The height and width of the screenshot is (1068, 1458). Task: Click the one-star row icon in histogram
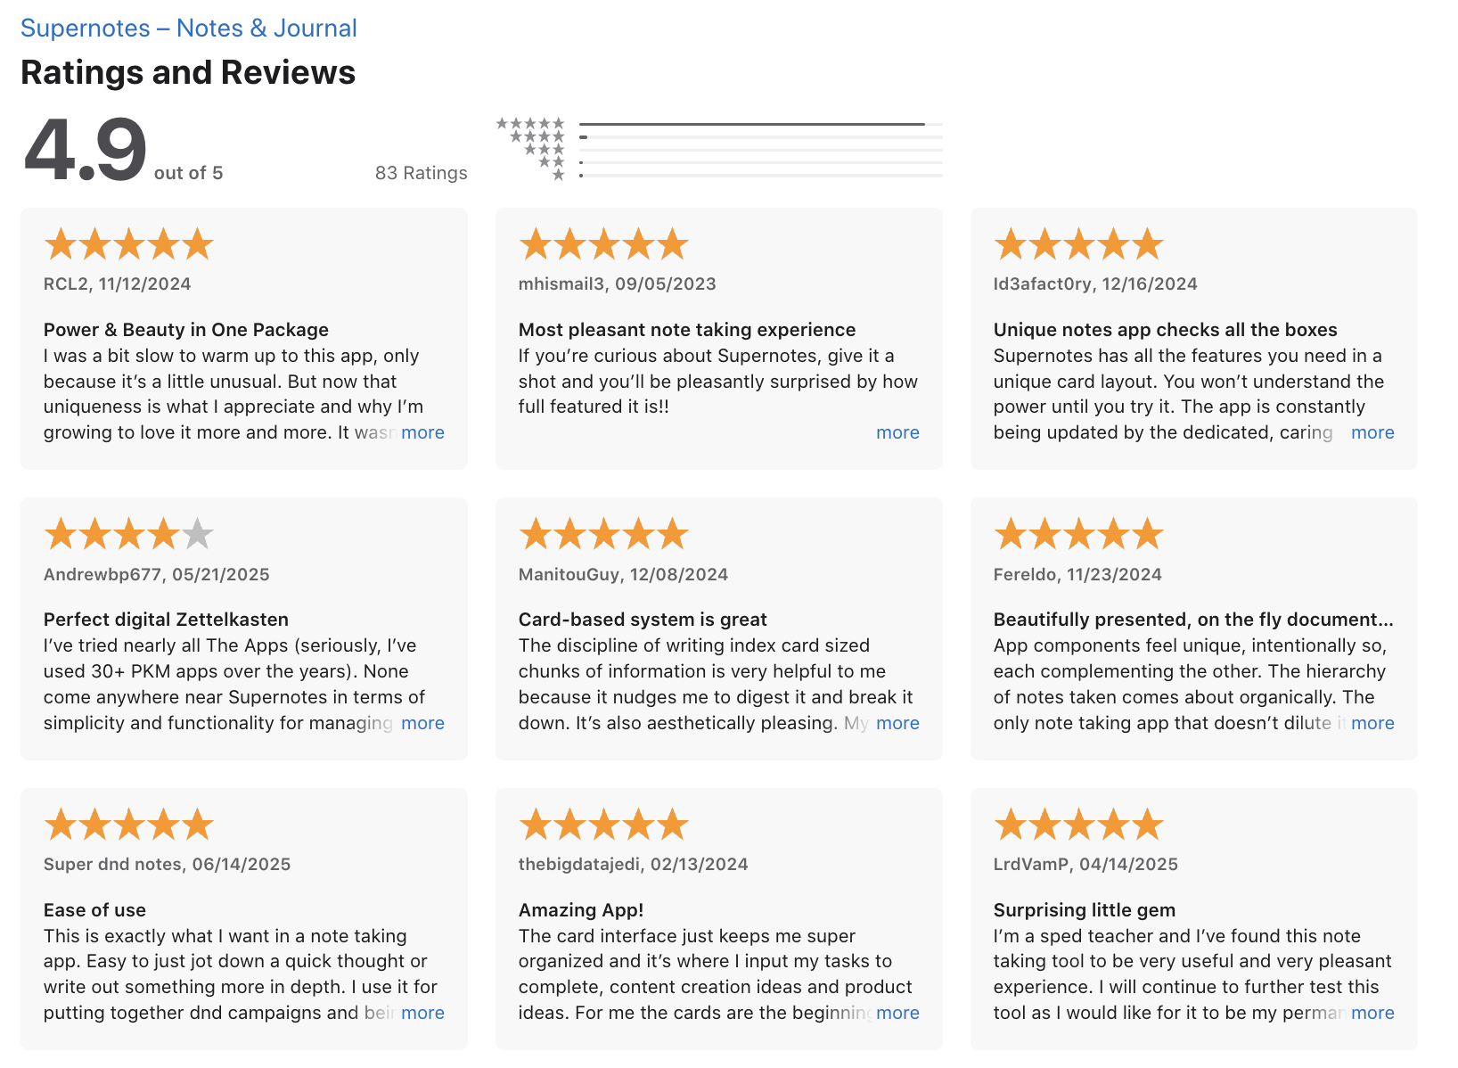point(559,176)
